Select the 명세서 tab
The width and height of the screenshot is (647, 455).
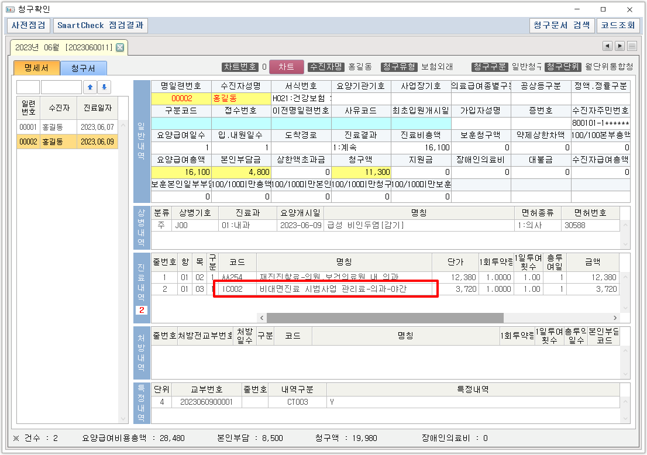36,68
